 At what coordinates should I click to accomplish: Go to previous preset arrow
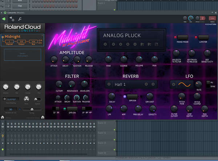113,44
